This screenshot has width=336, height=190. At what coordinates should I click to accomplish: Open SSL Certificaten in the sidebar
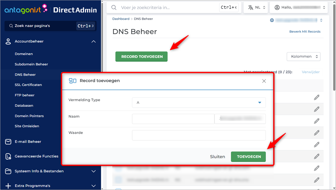(28, 85)
